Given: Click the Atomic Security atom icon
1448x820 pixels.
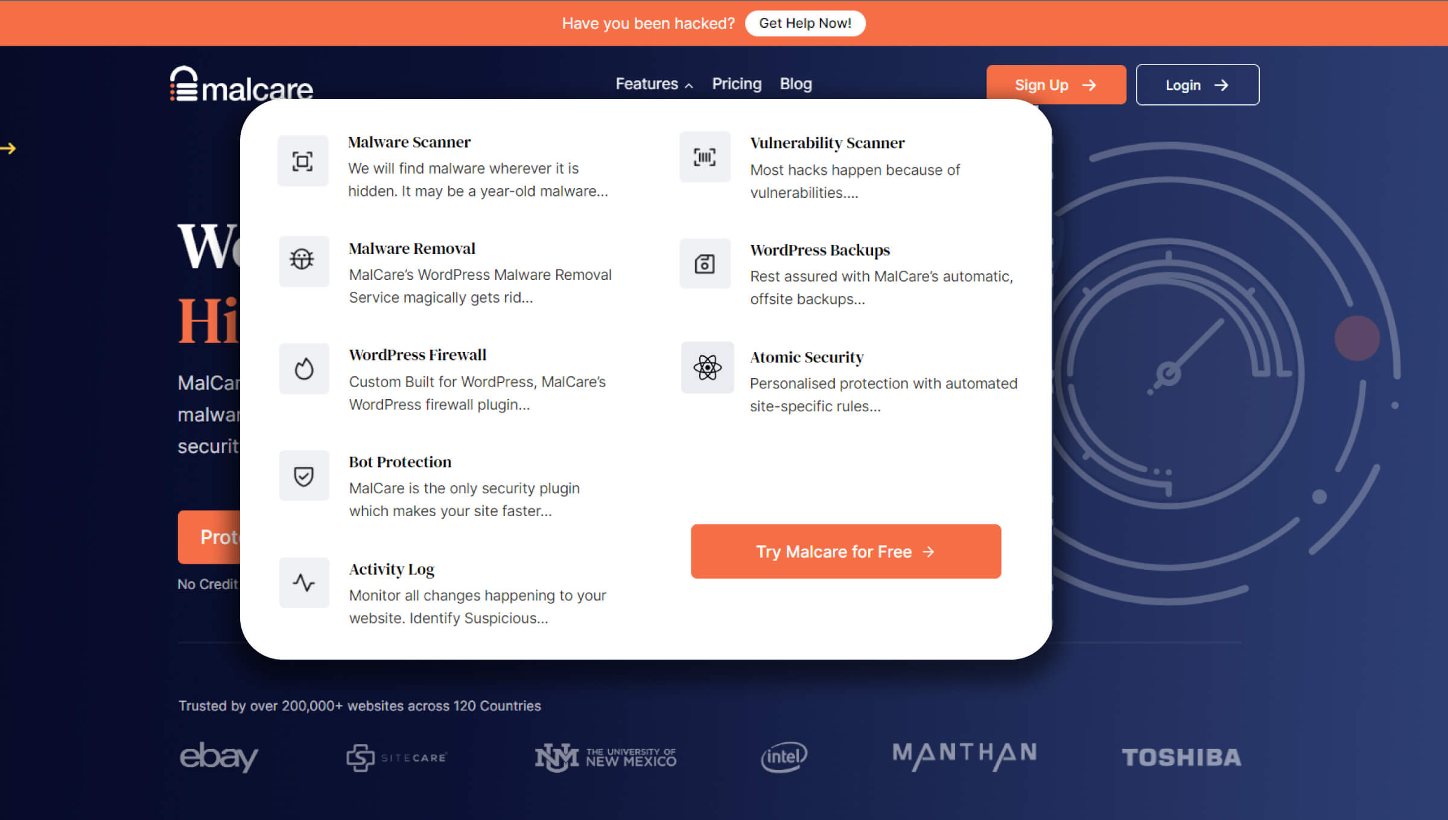Looking at the screenshot, I should point(705,368).
